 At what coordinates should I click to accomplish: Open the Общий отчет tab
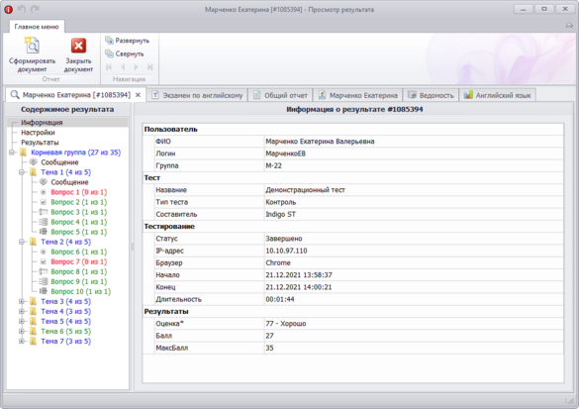tap(280, 95)
